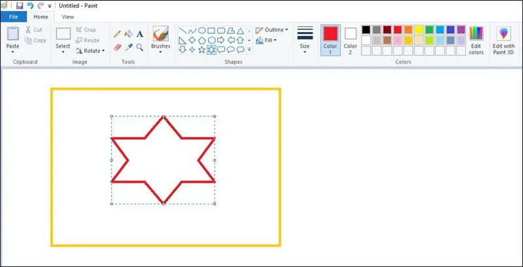Switch to the View tab
Screen dimensions: 523x267
coord(67,16)
